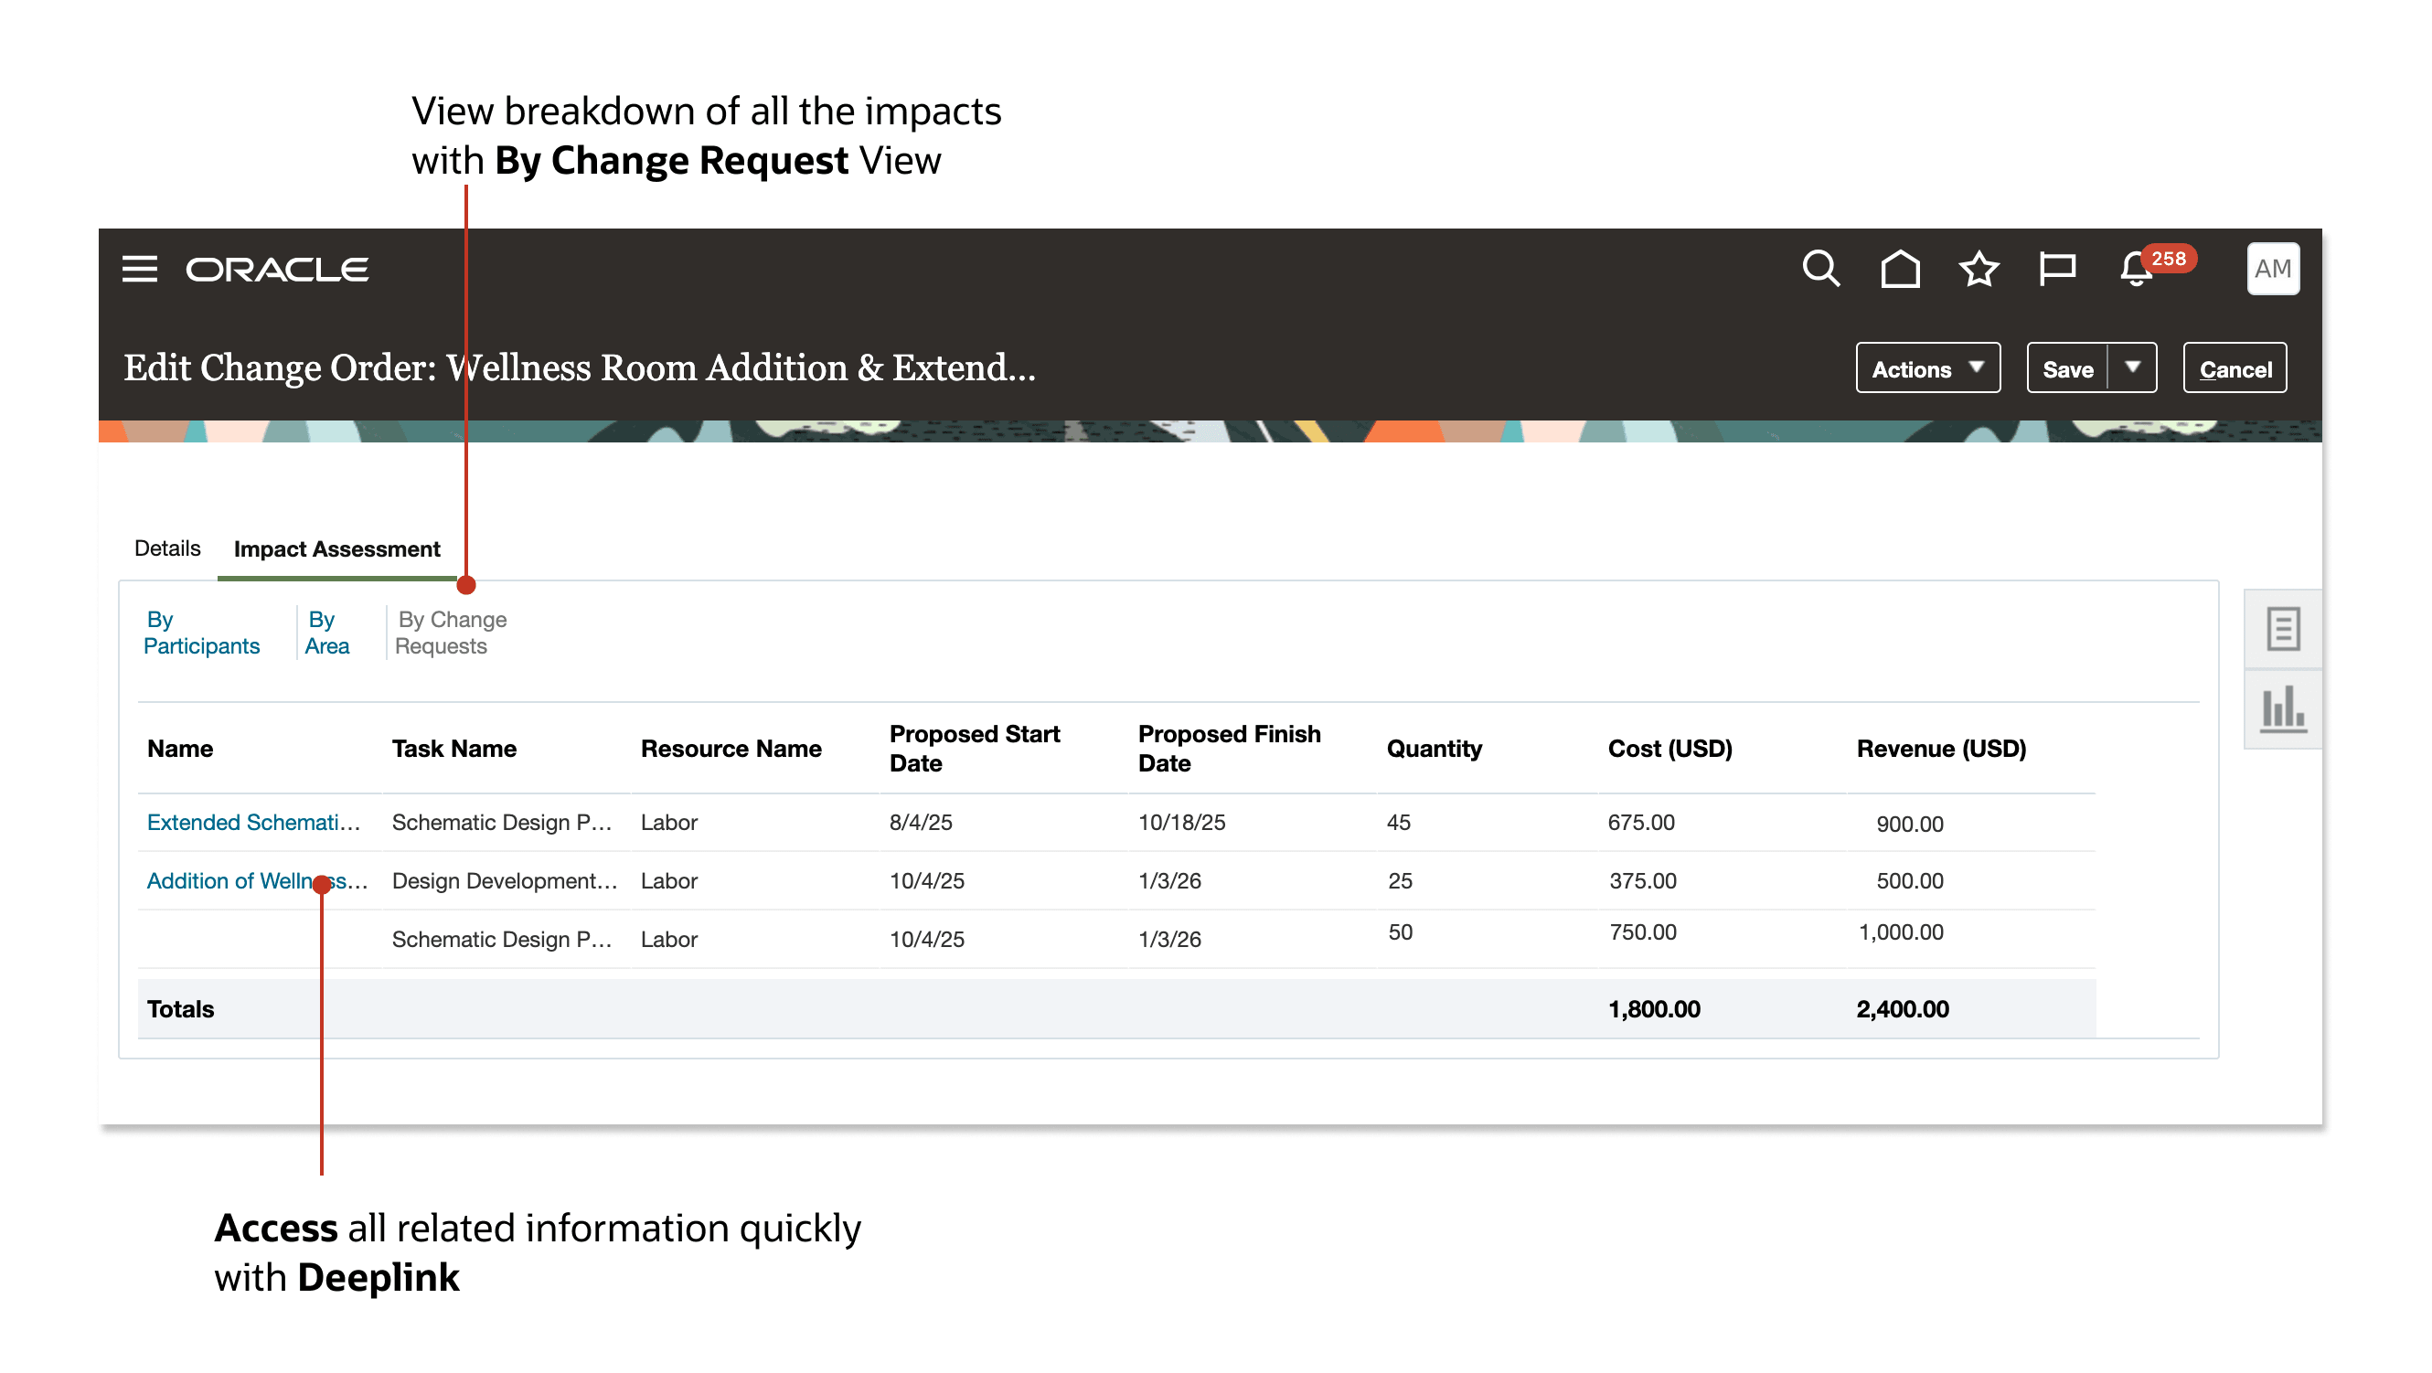Switch to the Details tab

point(167,549)
